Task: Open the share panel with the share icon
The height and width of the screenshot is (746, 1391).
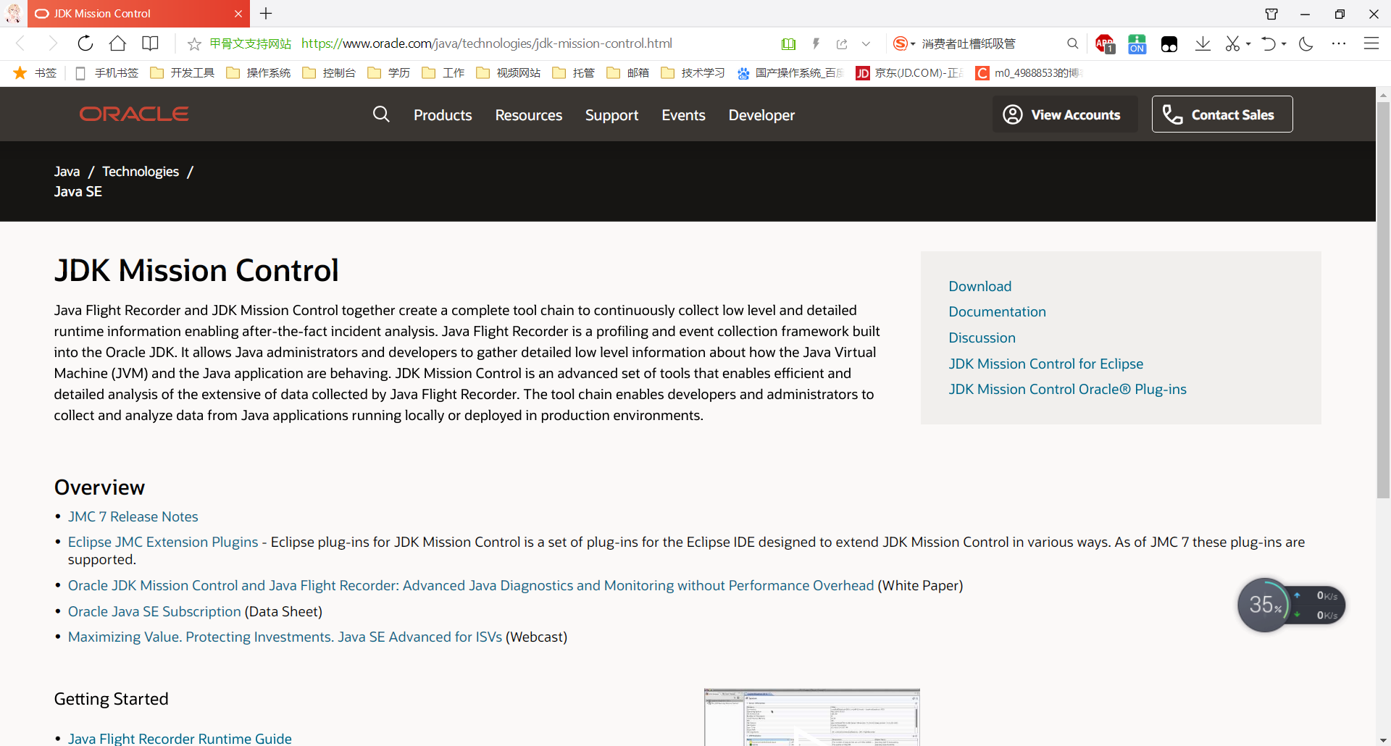Action: click(842, 43)
